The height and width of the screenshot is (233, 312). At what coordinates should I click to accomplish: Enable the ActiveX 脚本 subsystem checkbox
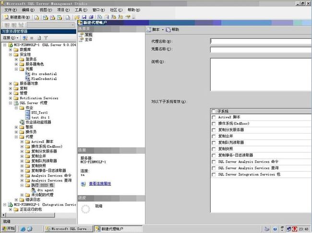(214, 117)
